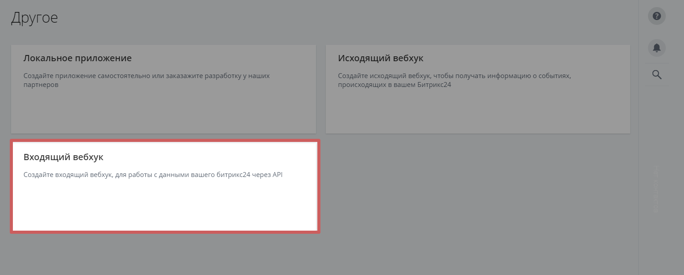Click the word Битрикс24 in outgoing webhook description
The width and height of the screenshot is (684, 275).
click(x=434, y=84)
